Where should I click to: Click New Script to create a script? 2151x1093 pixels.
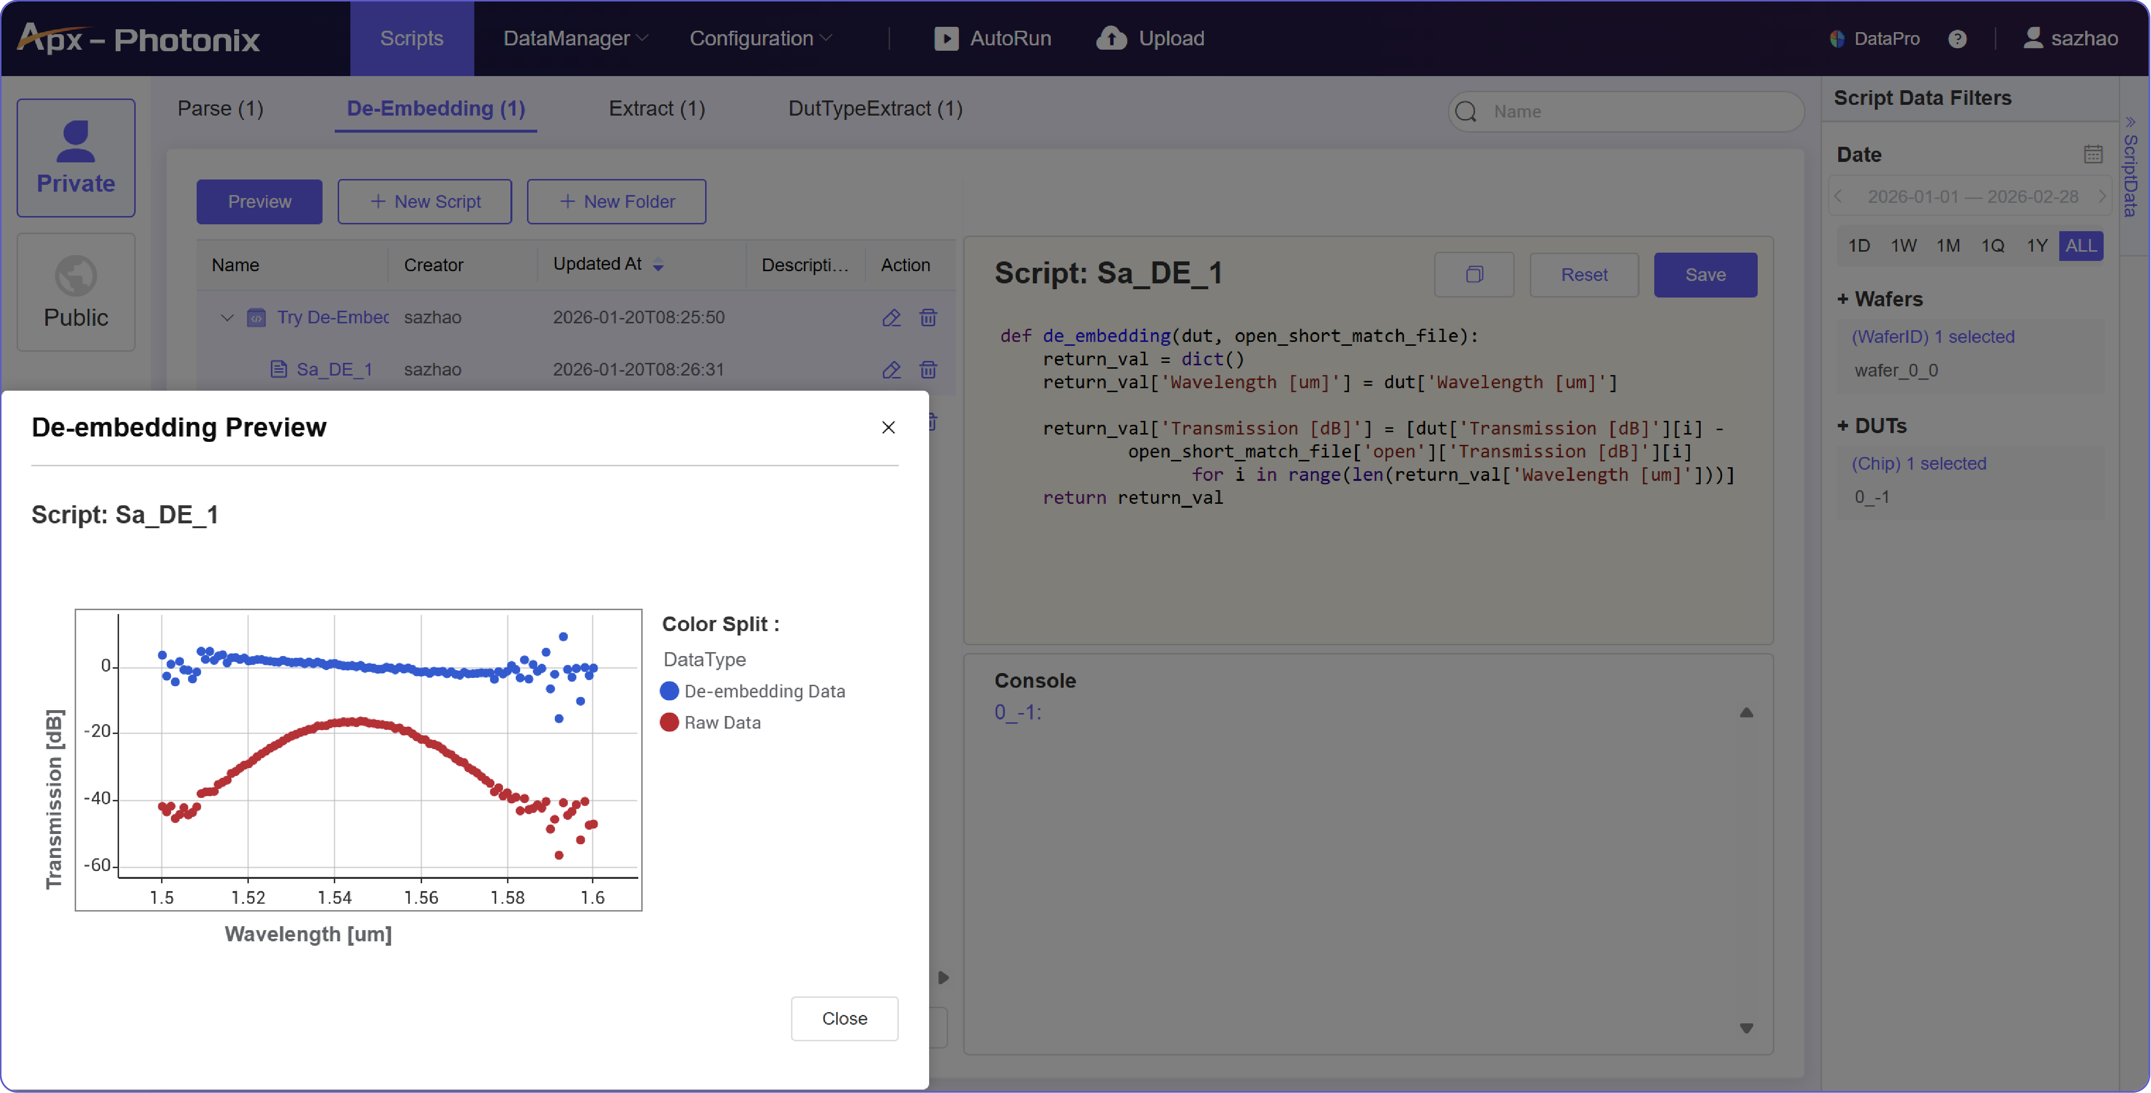pos(424,201)
